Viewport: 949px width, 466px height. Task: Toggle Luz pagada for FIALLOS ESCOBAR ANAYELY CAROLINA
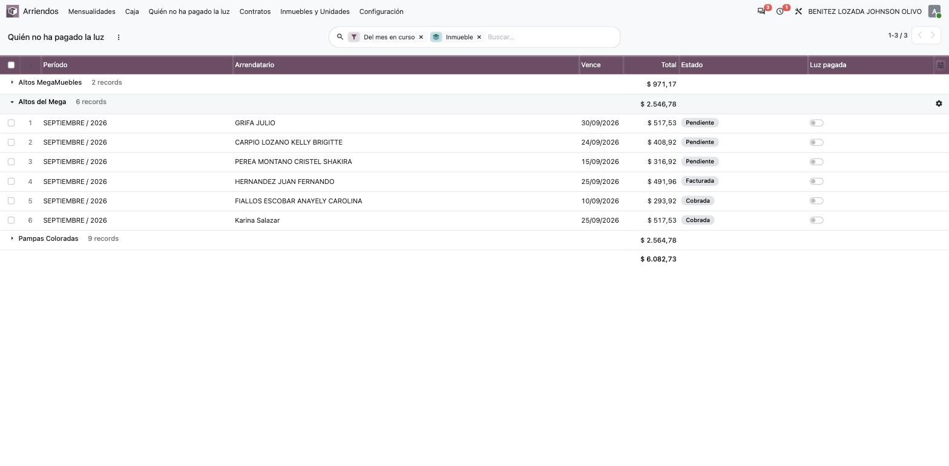click(816, 201)
